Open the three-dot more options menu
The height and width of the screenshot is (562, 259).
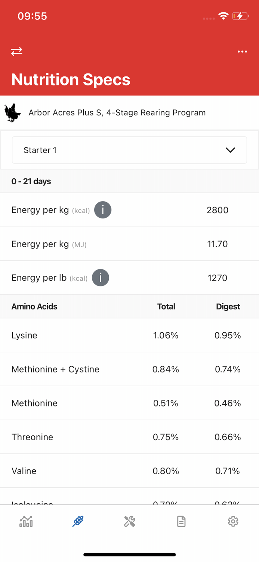pyautogui.click(x=242, y=51)
